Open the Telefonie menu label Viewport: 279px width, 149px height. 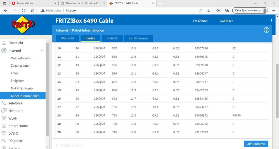[x=15, y=103]
